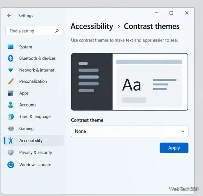Click the Privacy shield icon
Screen dimensions: 203x196
[11, 153]
